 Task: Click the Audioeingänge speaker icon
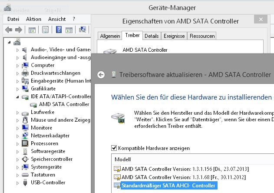click(x=25, y=57)
